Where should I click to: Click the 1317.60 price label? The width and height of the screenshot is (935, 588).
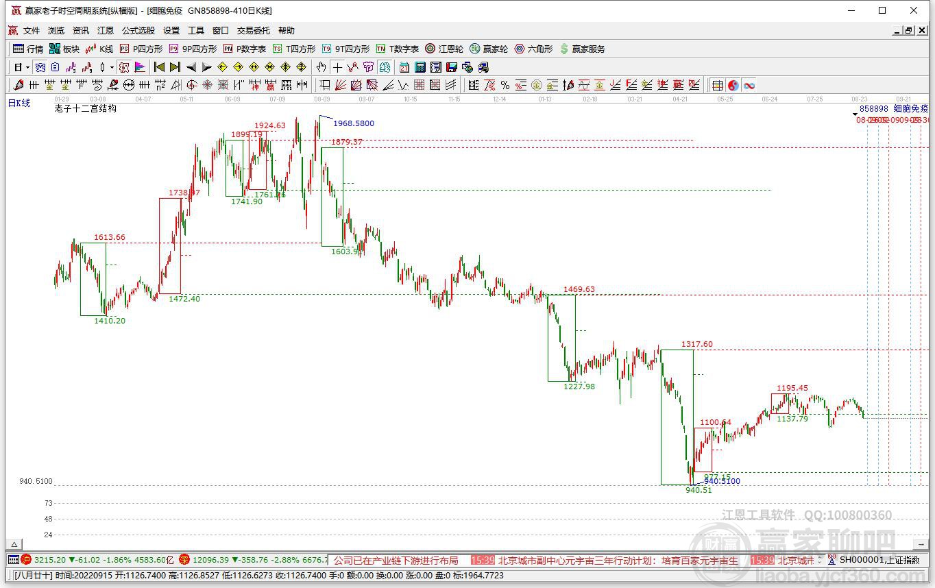point(697,344)
